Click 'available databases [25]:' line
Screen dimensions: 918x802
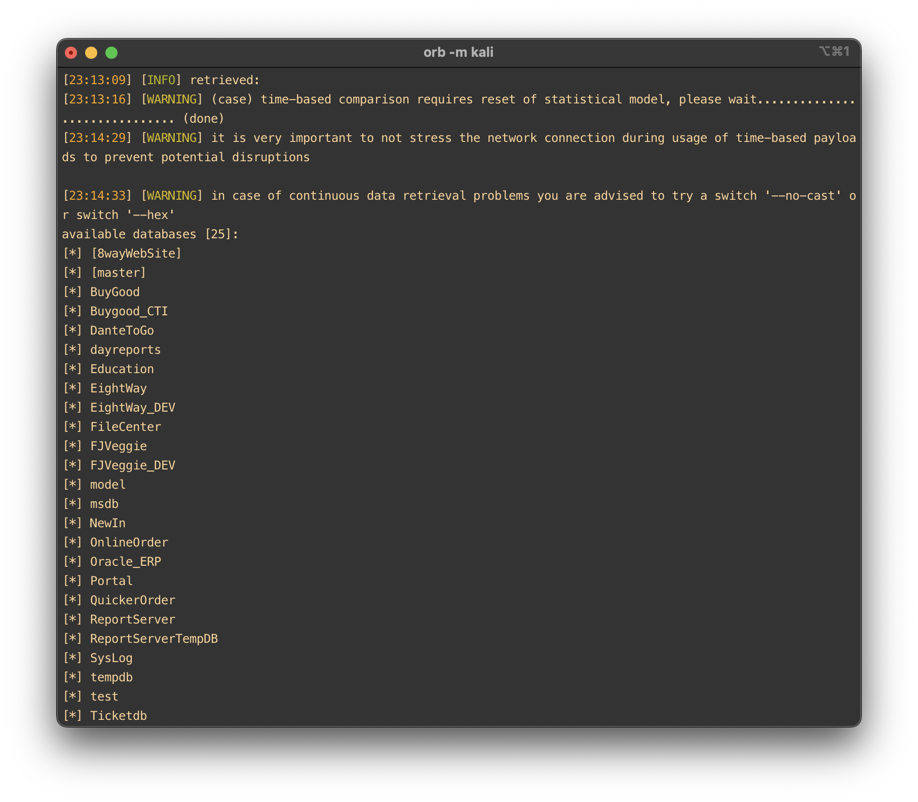pyautogui.click(x=150, y=234)
